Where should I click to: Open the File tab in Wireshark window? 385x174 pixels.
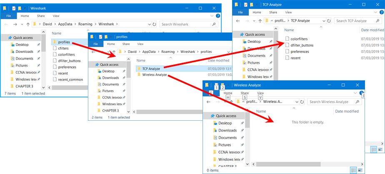click(x=9, y=16)
